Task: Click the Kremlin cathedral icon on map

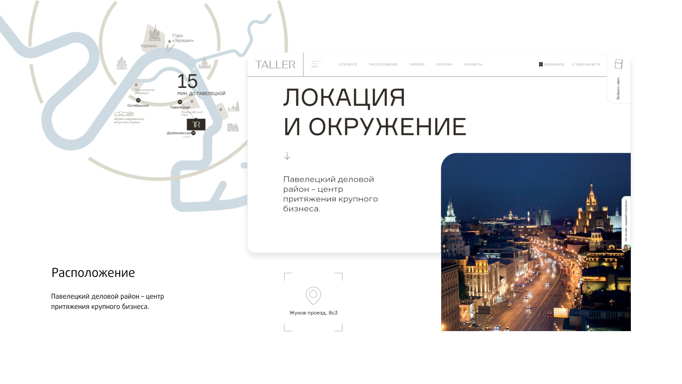Action: (x=154, y=33)
